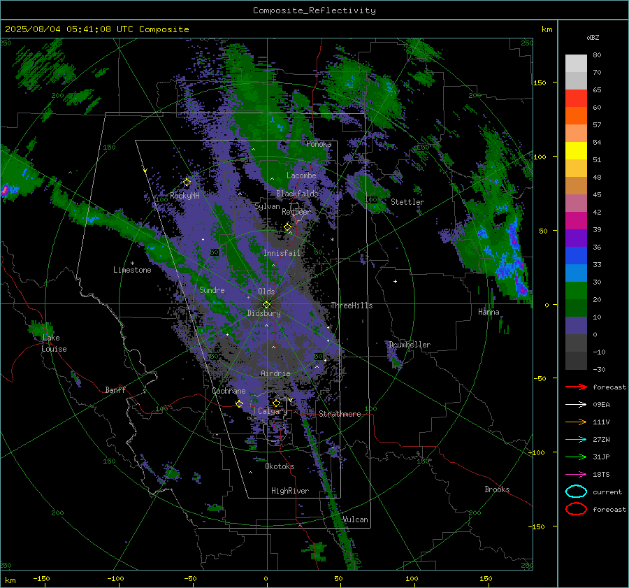
Task: Pick the slate-purple 0-10 dBZ color swatch
Action: [x=576, y=326]
